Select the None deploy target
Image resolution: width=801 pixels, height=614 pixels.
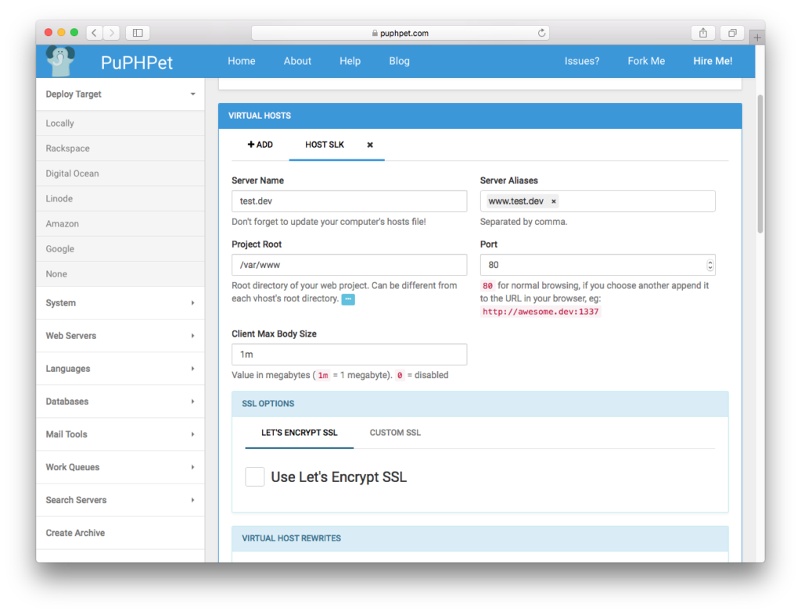pos(120,274)
